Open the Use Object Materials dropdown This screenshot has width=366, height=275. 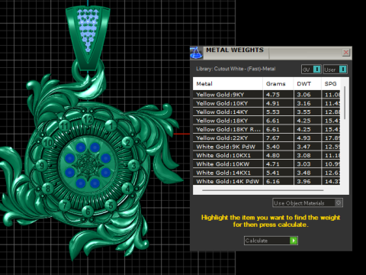click(x=307, y=203)
